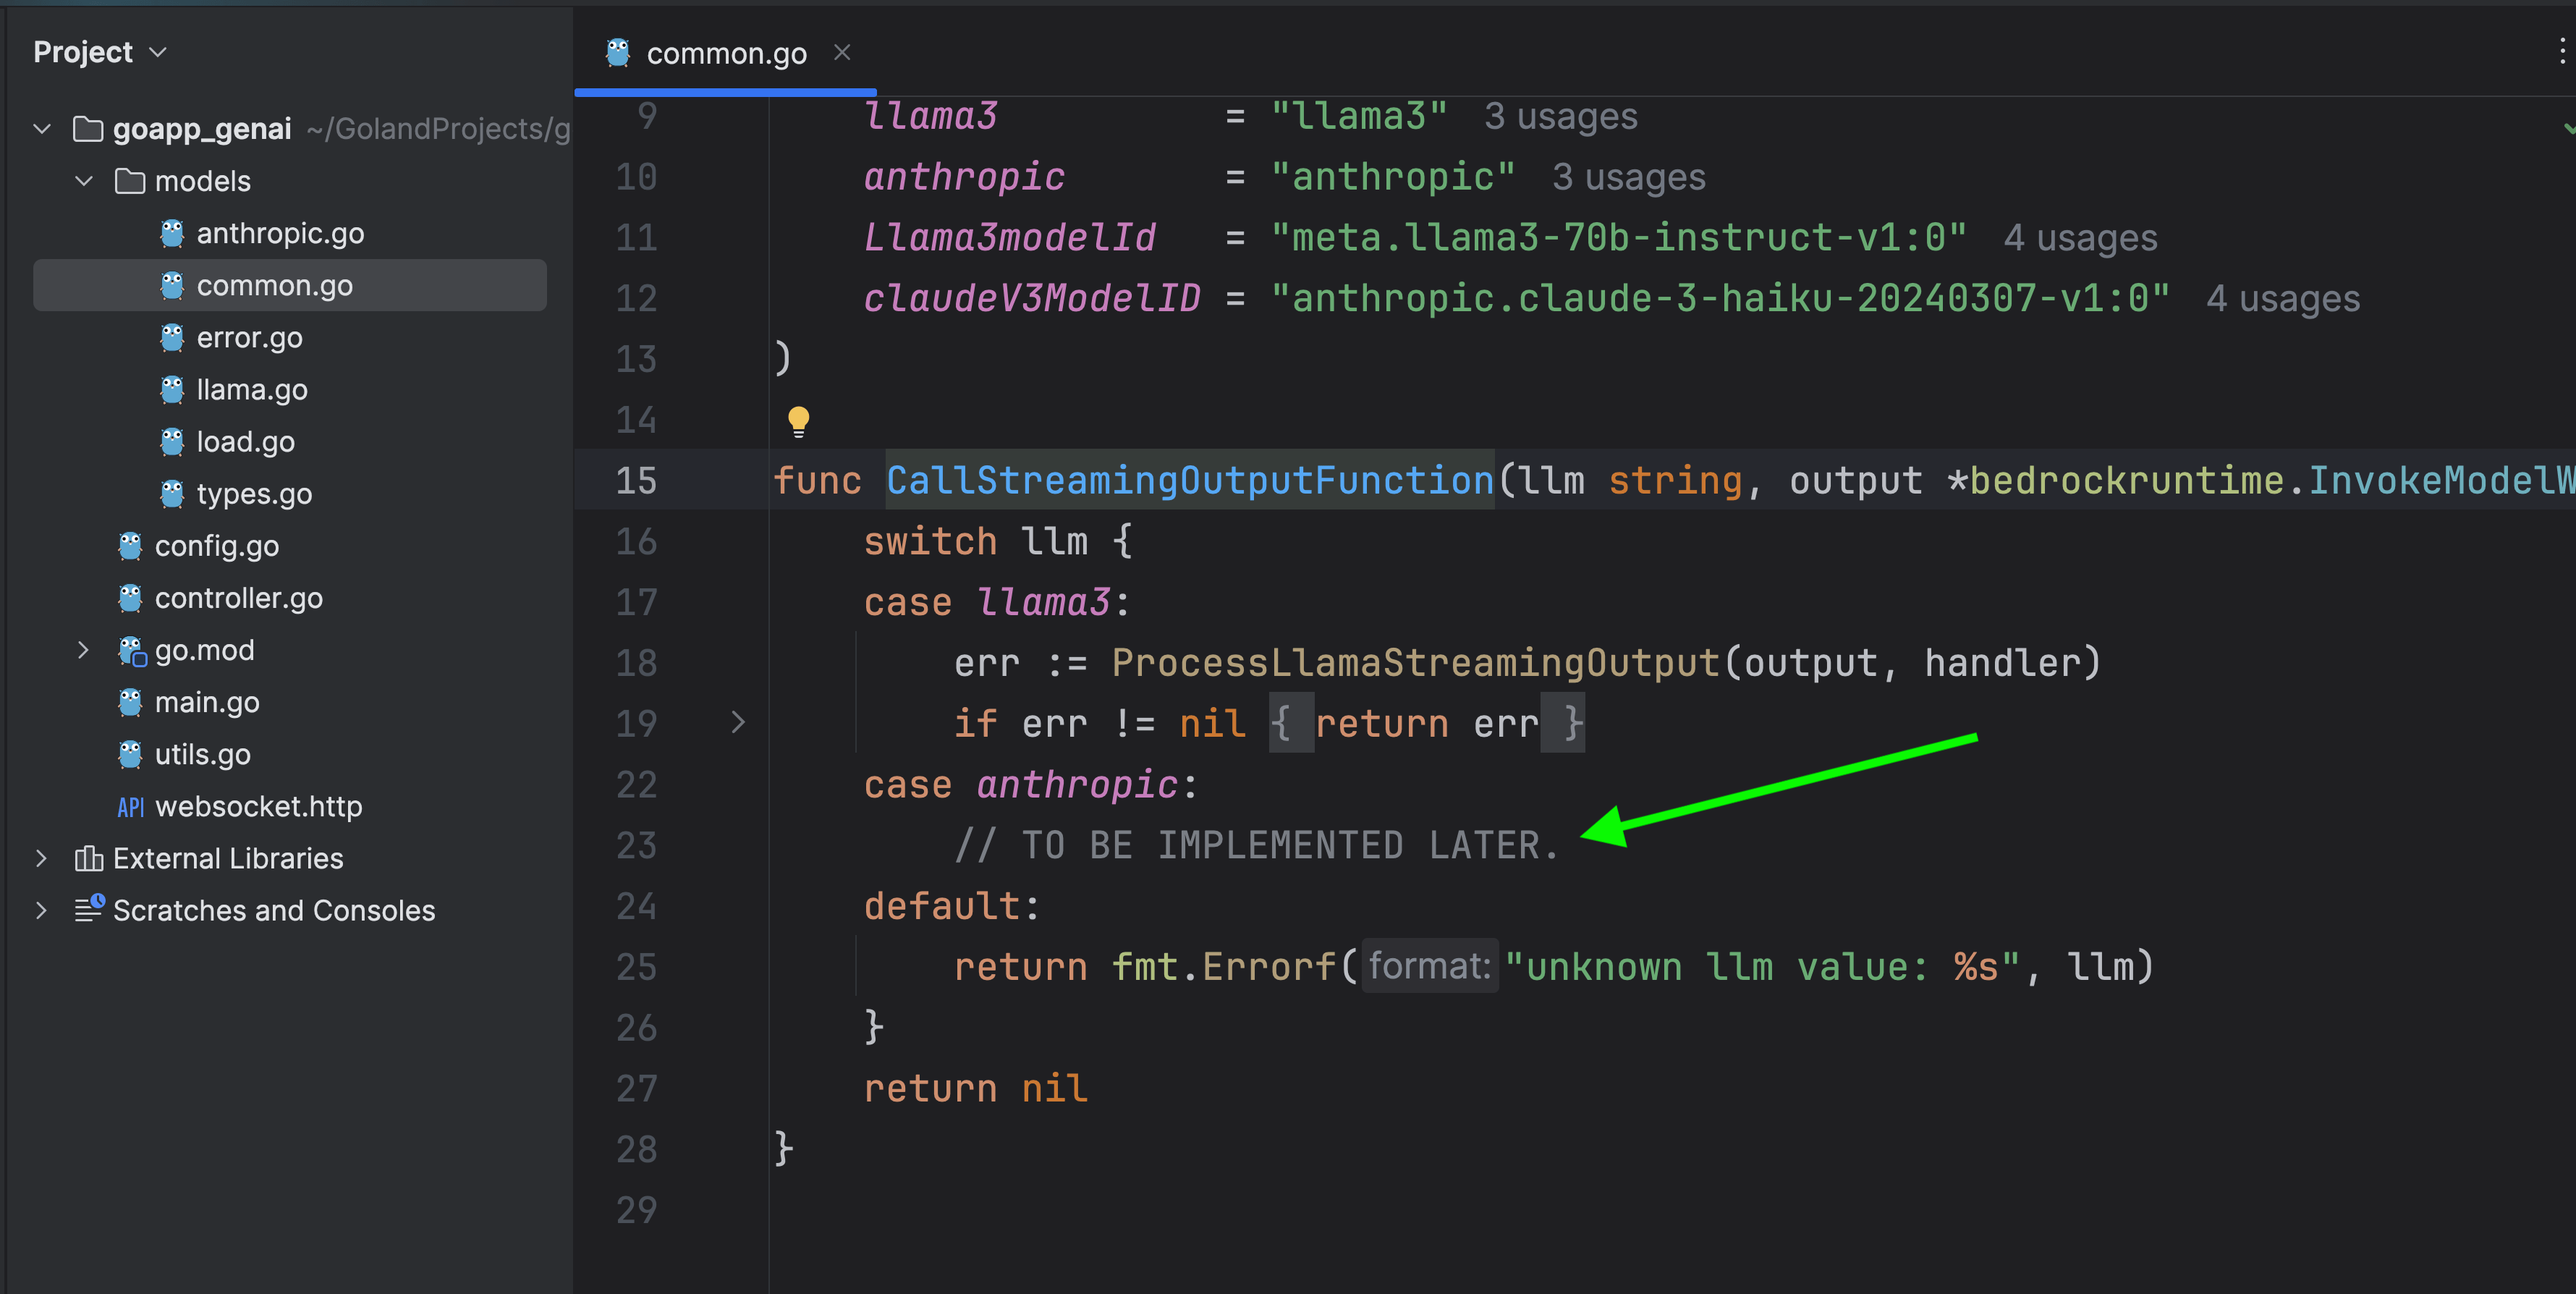Click the Go gopher icon beside anthropic.go
This screenshot has width=2576, height=1294.
tap(172, 233)
